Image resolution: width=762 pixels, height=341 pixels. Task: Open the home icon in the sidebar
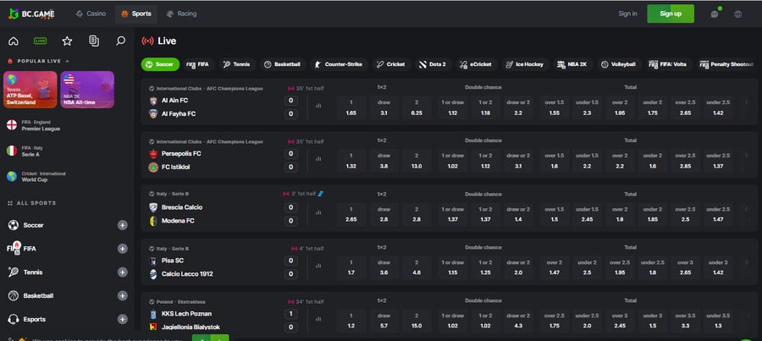pyautogui.click(x=14, y=41)
